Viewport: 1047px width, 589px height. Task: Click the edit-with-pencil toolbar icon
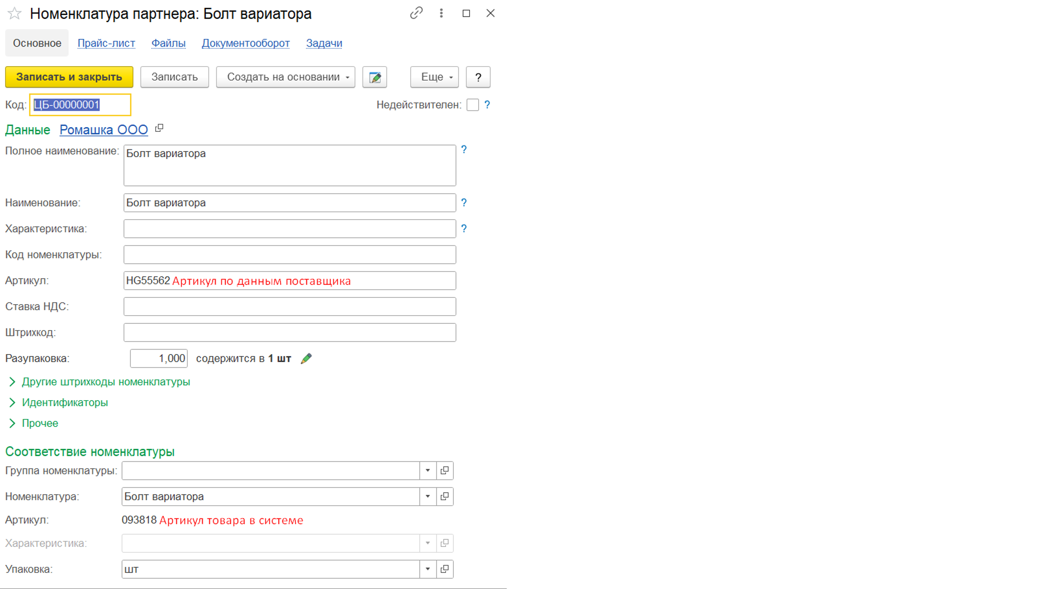[375, 77]
